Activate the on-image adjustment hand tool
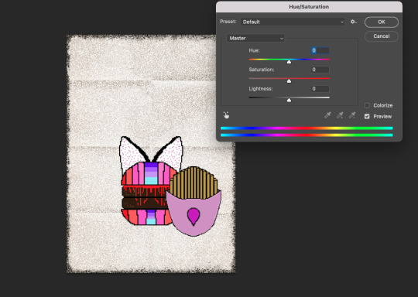 [226, 115]
